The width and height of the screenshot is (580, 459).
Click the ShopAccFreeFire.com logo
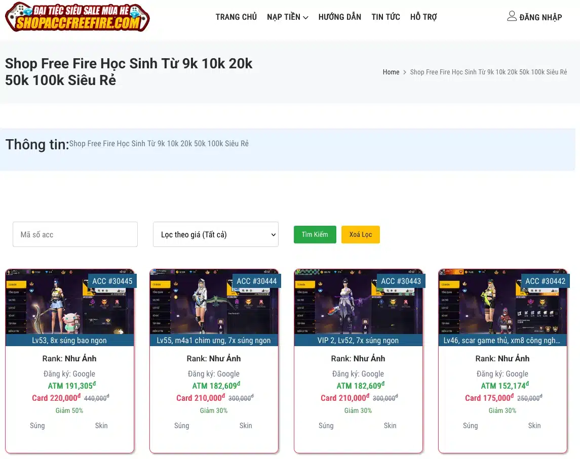78,17
